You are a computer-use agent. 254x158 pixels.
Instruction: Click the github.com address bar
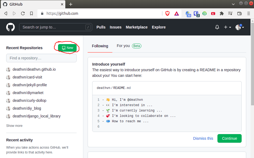point(100,13)
